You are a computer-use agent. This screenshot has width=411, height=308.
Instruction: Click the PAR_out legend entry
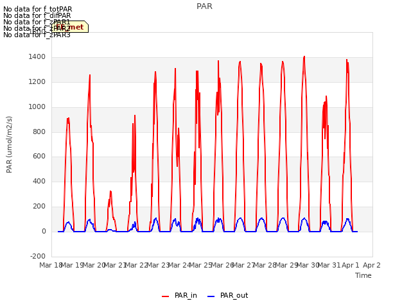point(227,296)
